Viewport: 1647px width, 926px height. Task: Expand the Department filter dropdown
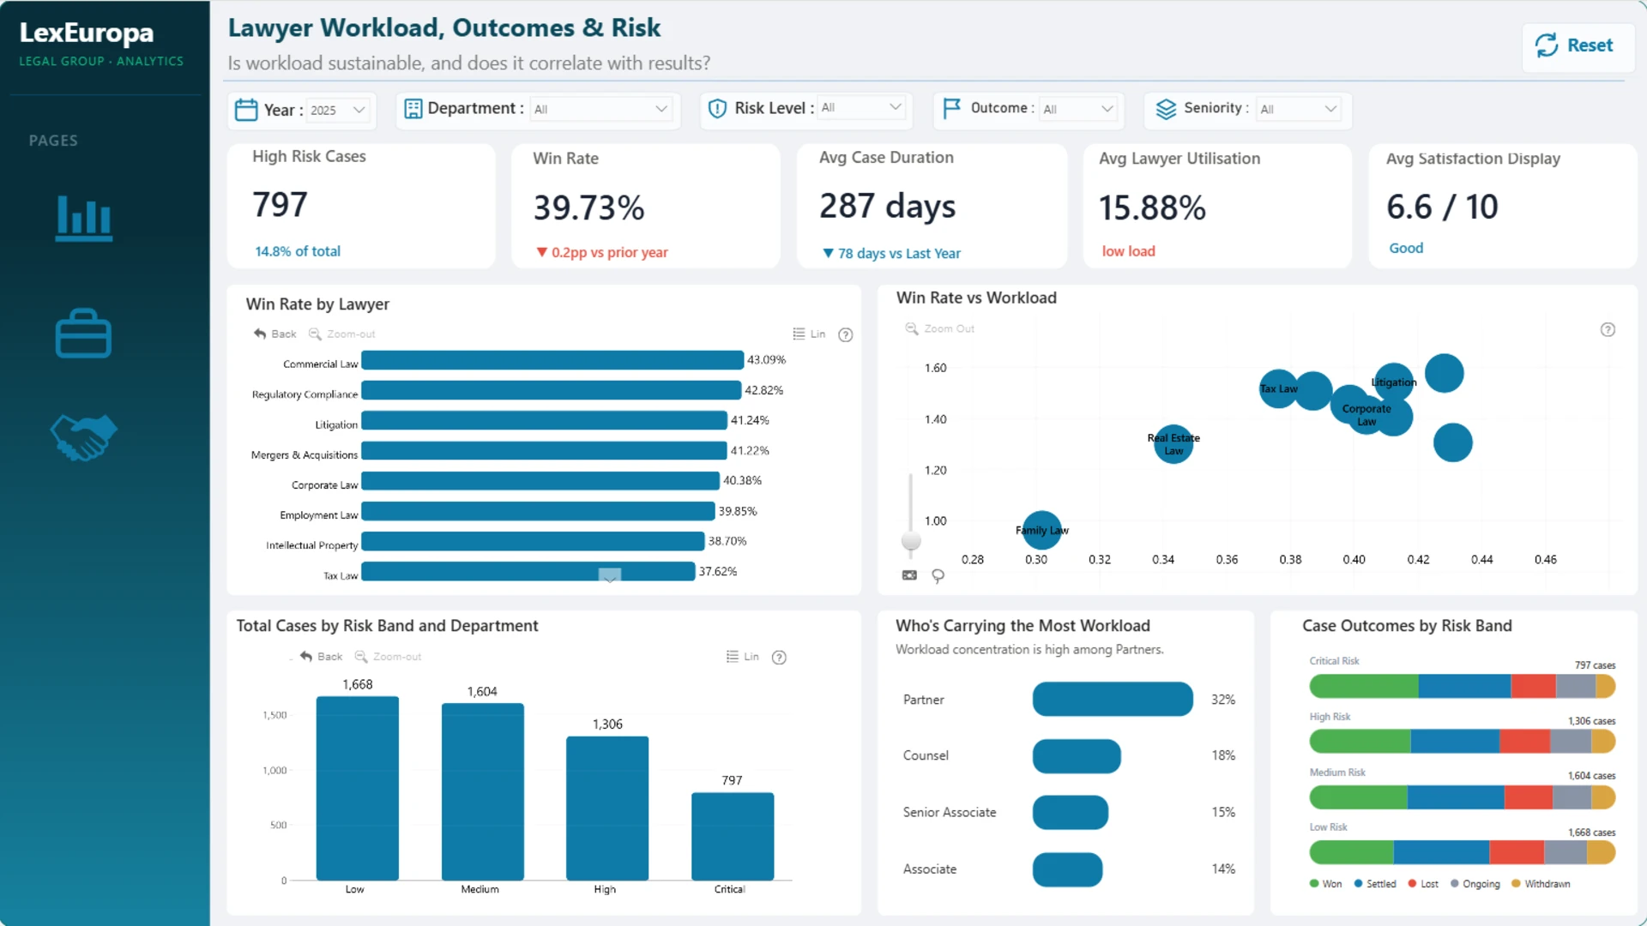click(600, 109)
